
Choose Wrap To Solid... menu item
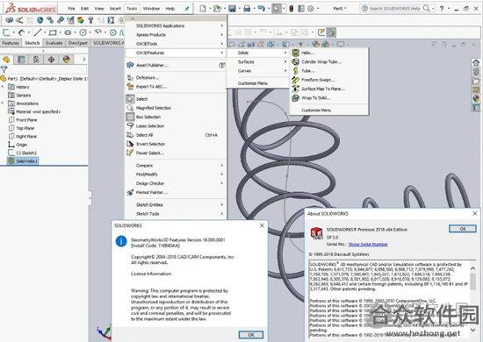tap(329, 98)
